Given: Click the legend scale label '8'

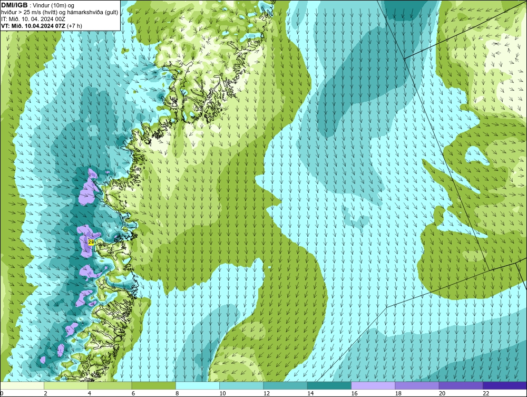Looking at the screenshot, I should pos(177,394).
